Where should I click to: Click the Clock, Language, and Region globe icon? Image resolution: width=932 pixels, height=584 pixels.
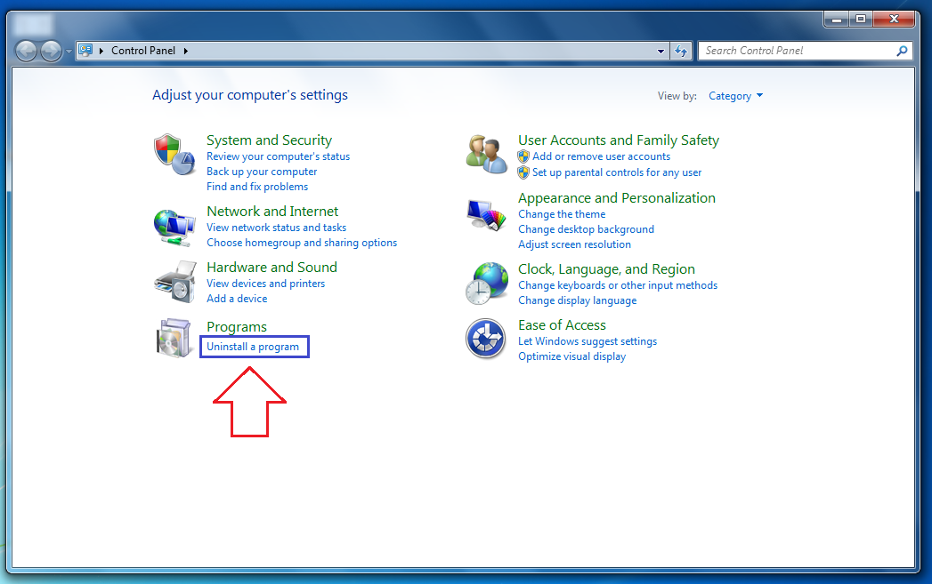coord(487,284)
